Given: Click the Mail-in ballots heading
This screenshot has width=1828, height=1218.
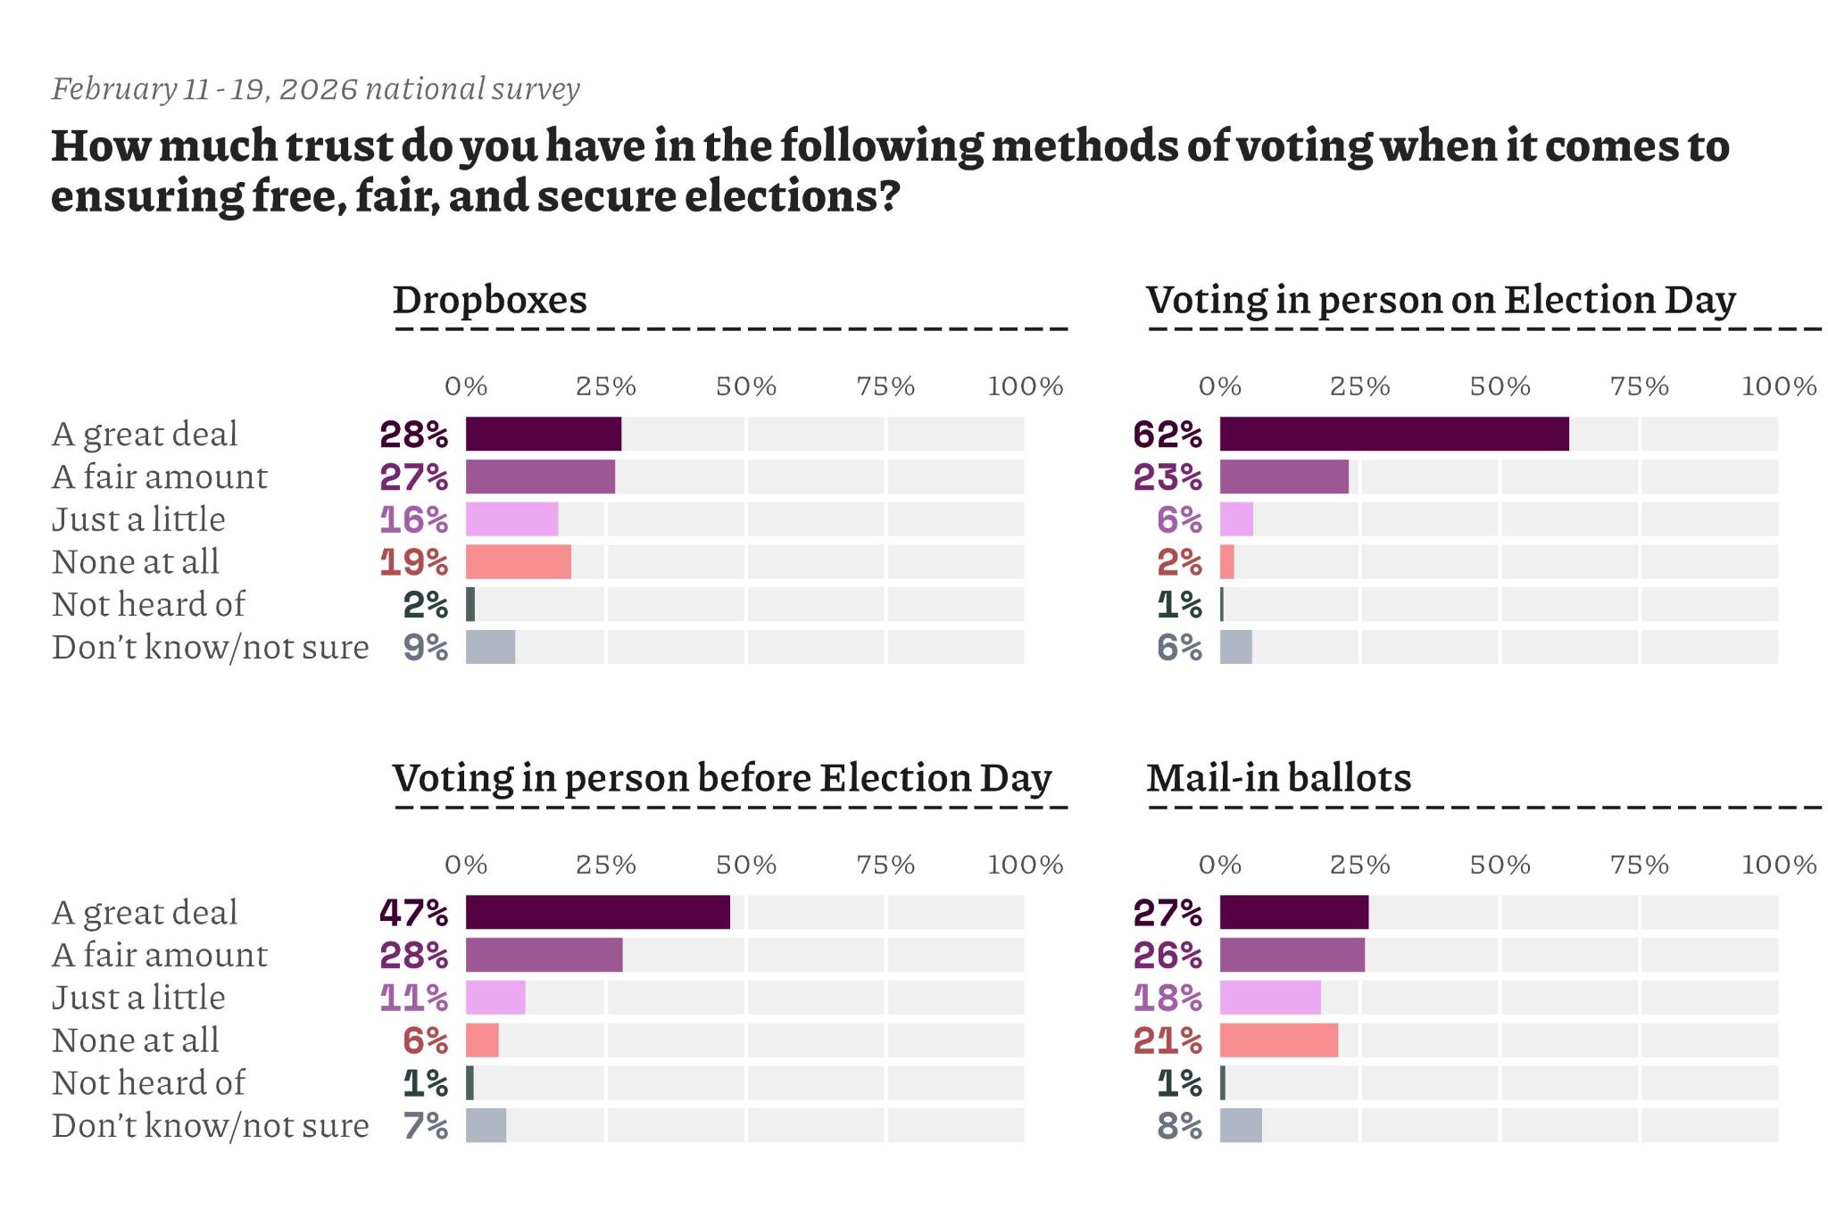Looking at the screenshot, I should point(1278,778).
